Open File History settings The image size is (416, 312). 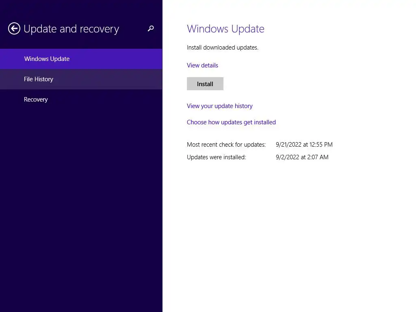point(81,79)
